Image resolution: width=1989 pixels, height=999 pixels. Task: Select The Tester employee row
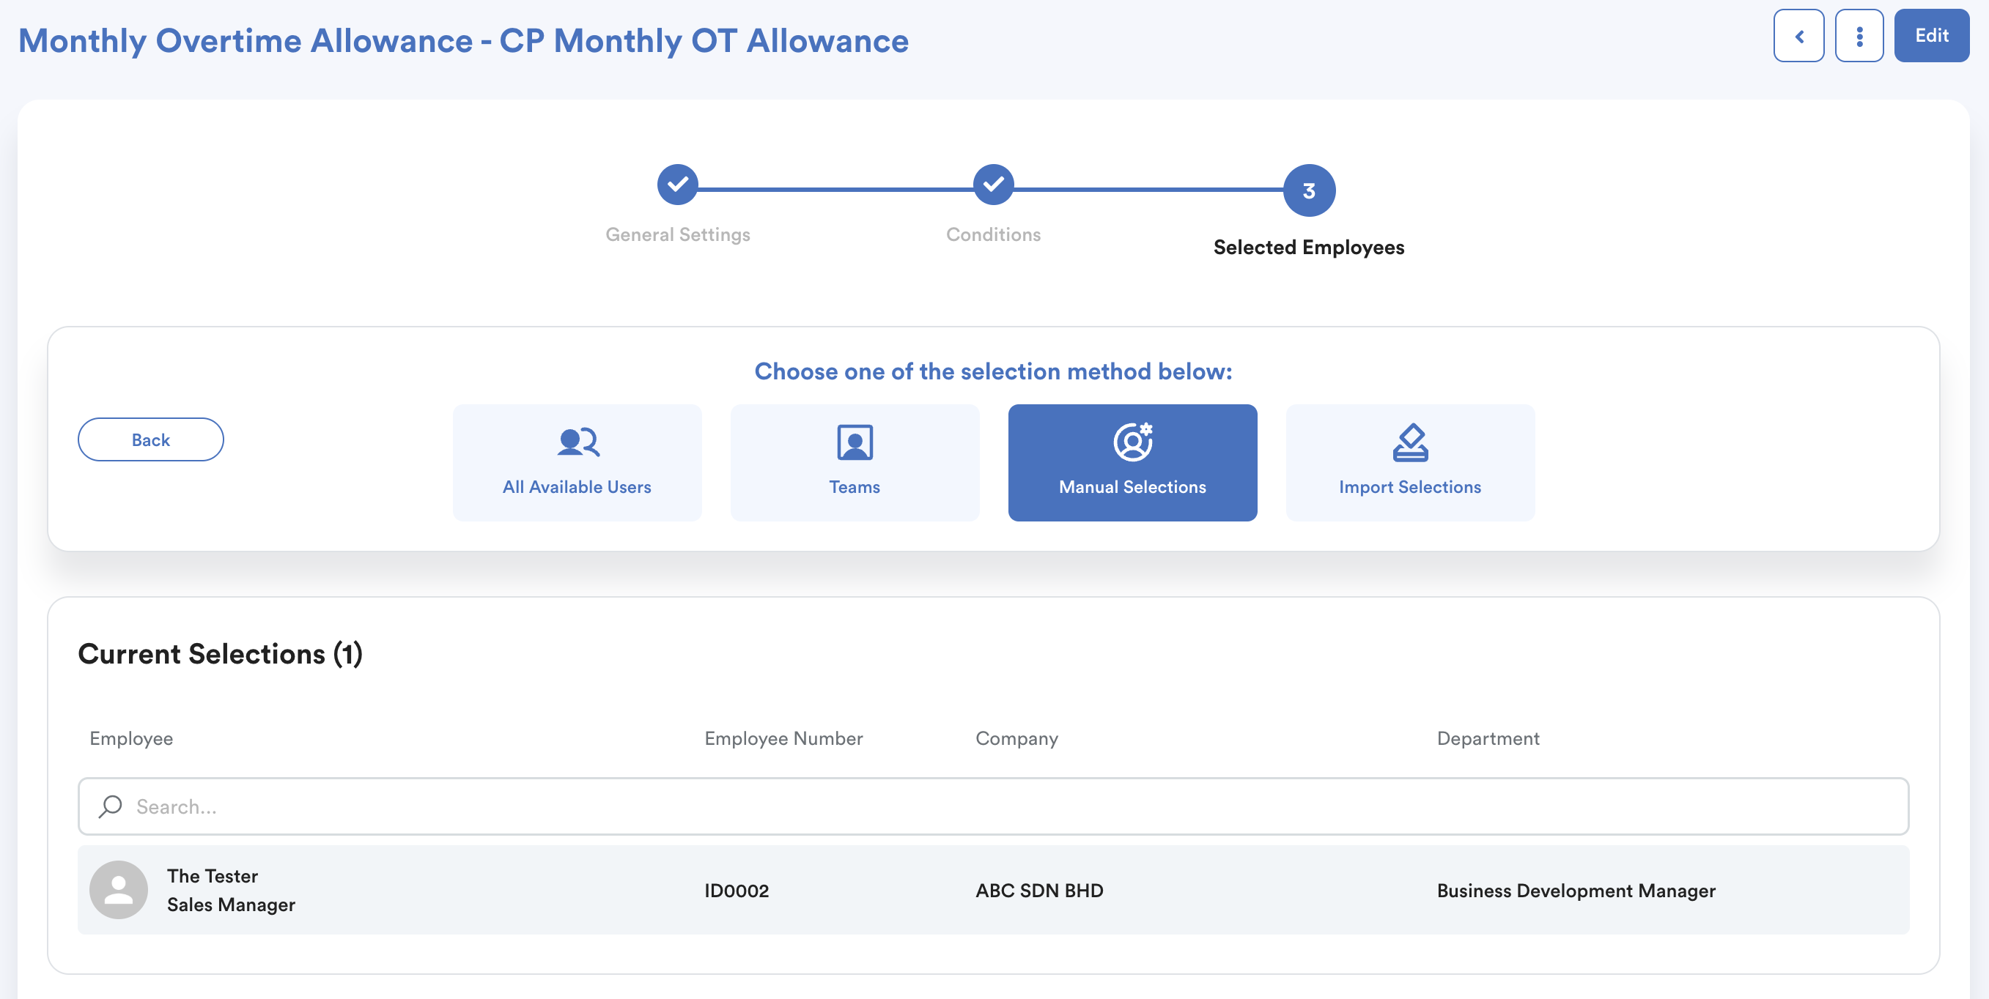click(x=993, y=889)
